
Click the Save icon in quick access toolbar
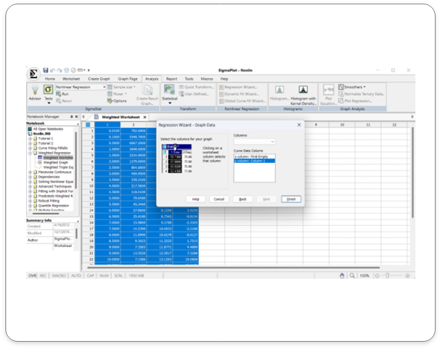tap(45, 71)
